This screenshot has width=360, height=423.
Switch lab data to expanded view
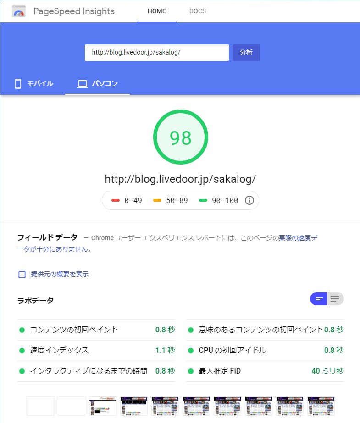[335, 299]
